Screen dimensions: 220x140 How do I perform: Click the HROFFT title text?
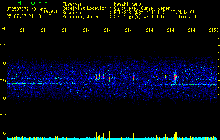(x=36, y=3)
